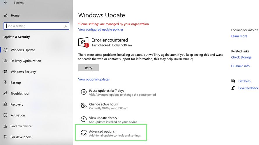Screen dimensions: 259x145
Task: Click the search magnifier icon
Action: click(x=66, y=26)
